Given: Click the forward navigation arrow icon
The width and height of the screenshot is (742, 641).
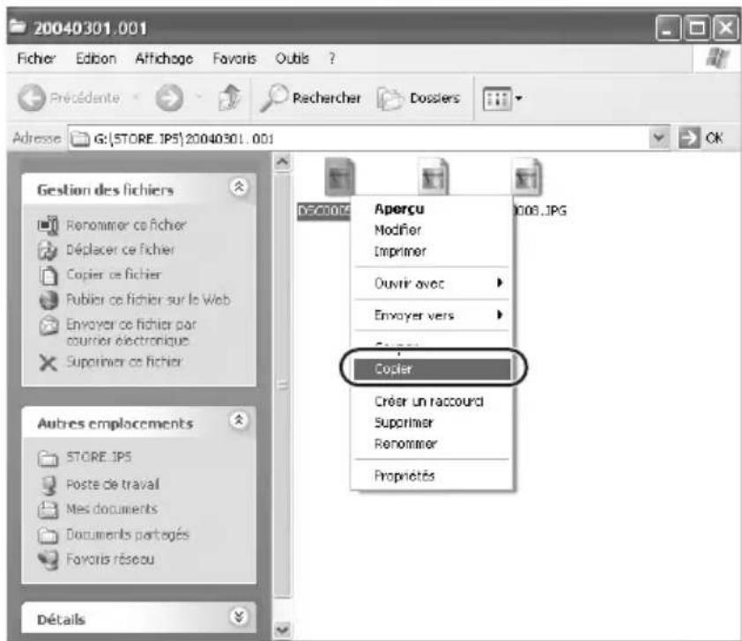Looking at the screenshot, I should [x=169, y=98].
